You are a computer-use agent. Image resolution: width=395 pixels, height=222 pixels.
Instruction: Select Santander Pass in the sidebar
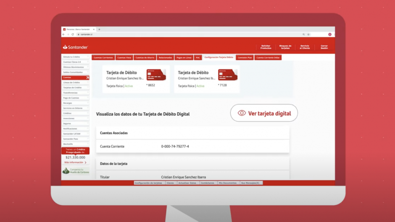(75, 139)
